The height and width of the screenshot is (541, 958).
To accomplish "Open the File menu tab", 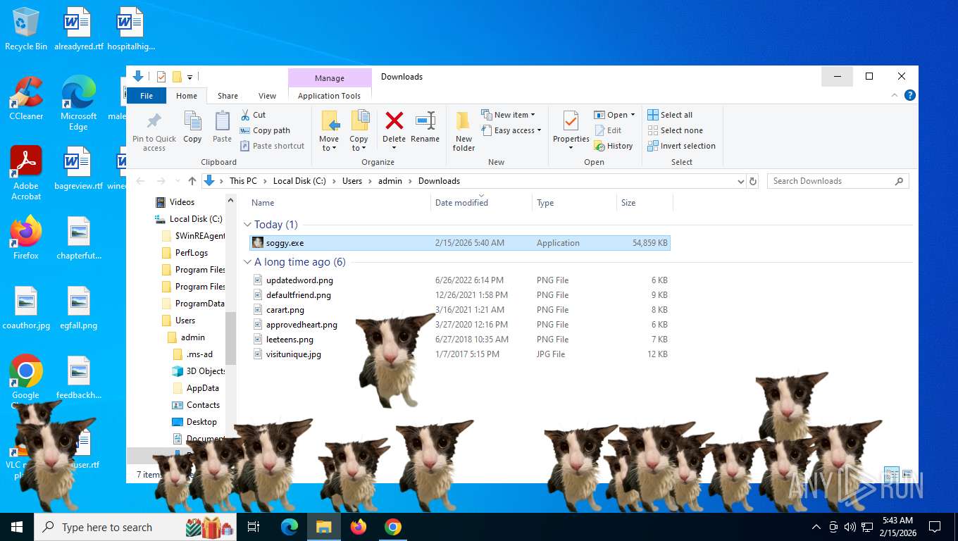I will coord(147,96).
